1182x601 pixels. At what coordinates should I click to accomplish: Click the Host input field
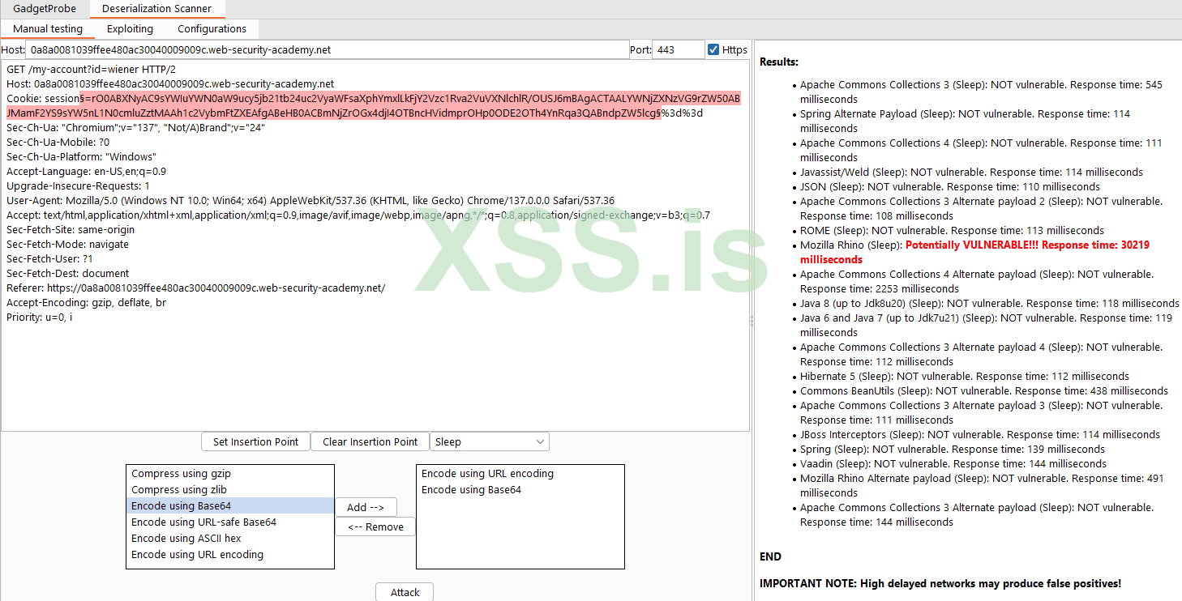tap(328, 49)
